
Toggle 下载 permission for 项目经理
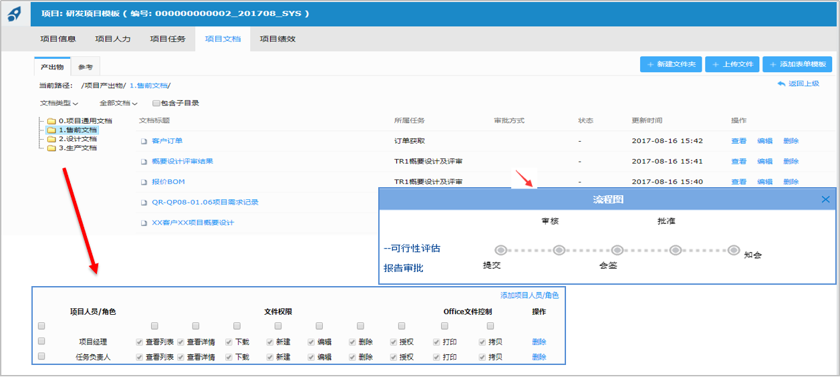tap(229, 342)
